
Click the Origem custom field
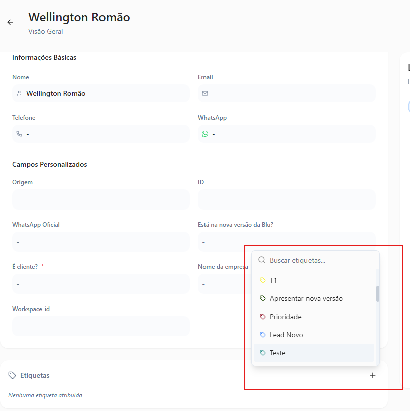100,199
